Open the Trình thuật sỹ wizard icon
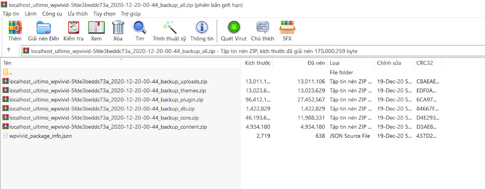Screen dimensions: 485x189 [169, 27]
